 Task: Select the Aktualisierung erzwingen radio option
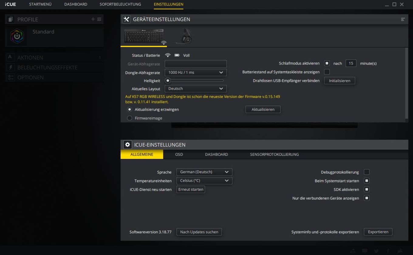[x=130, y=109]
